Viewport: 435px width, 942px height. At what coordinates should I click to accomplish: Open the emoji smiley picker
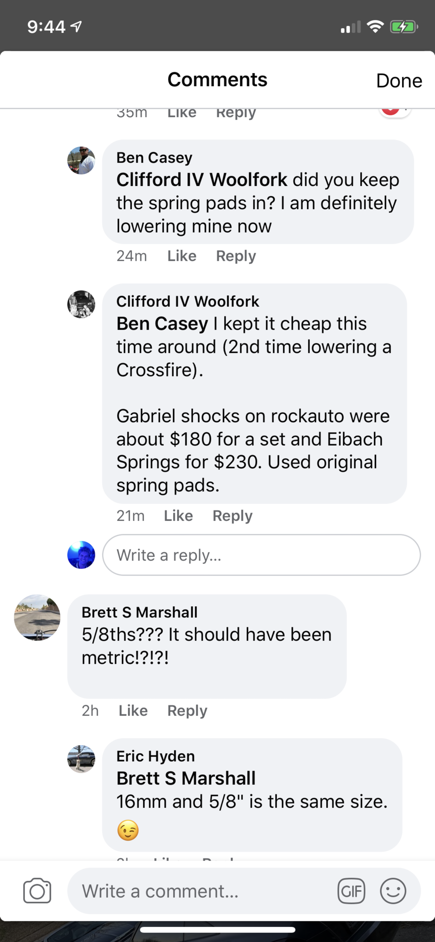click(393, 891)
